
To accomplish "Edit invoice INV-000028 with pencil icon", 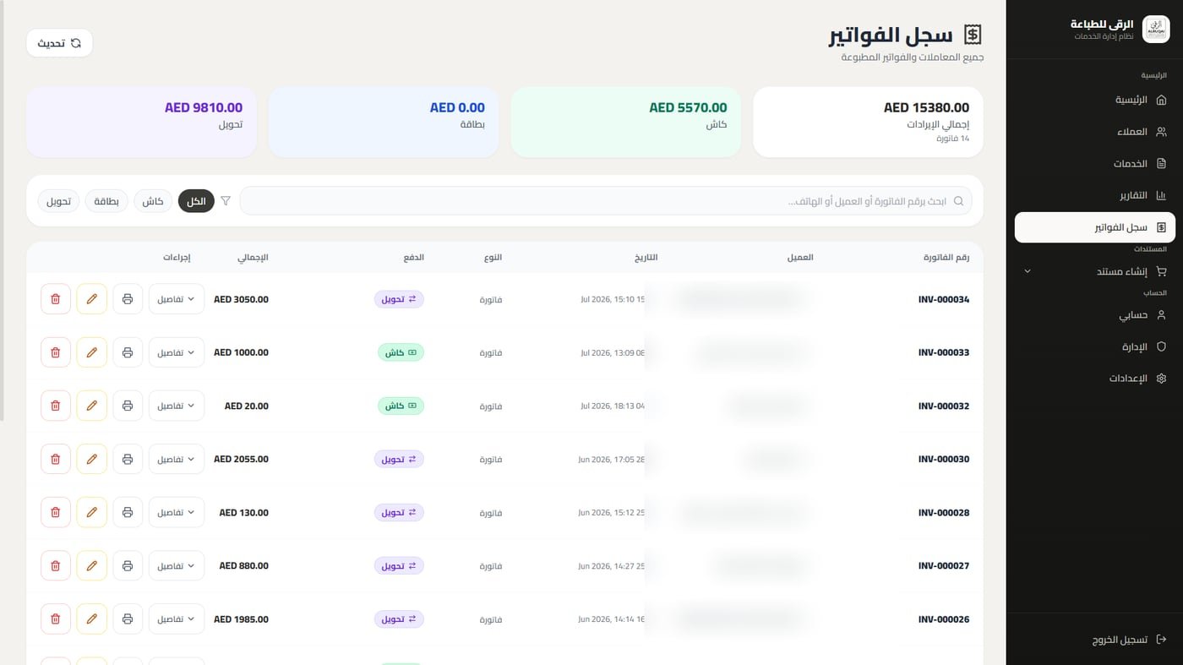I will pyautogui.click(x=92, y=512).
